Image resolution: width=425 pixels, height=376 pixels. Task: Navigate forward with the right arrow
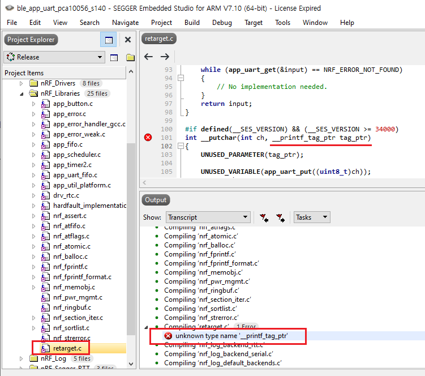tap(165, 57)
